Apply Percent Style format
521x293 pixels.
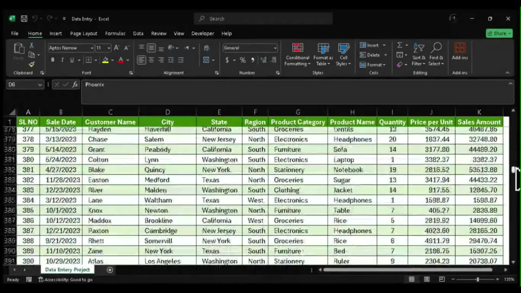[243, 60]
